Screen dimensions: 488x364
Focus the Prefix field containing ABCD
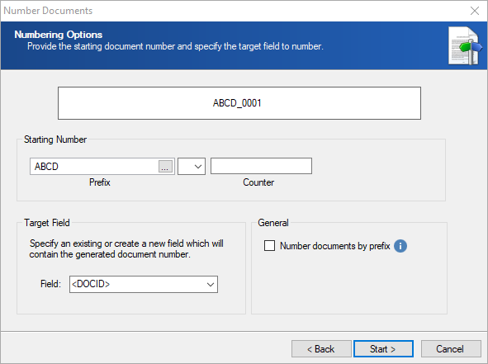(94, 167)
